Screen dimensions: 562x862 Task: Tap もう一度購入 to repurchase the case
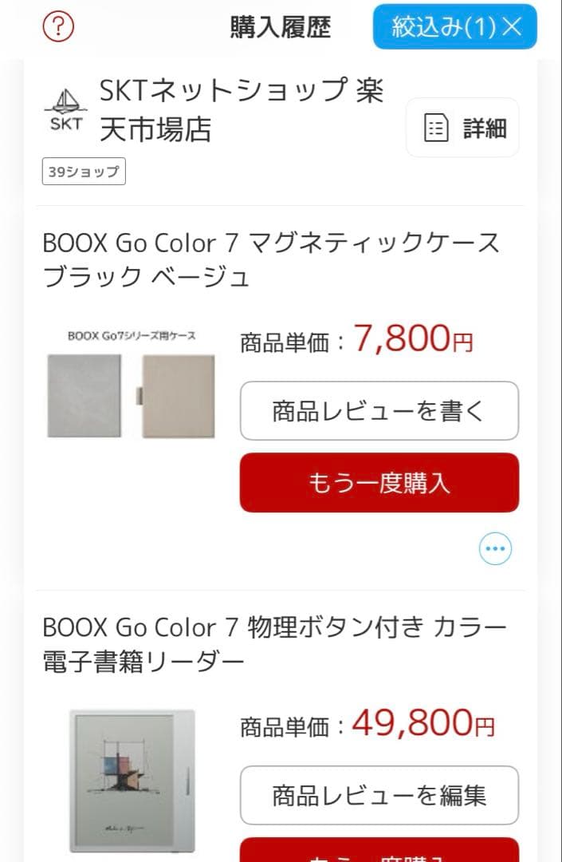pyautogui.click(x=379, y=482)
